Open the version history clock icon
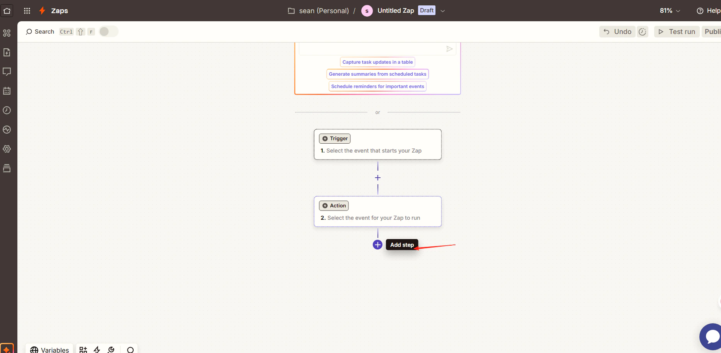 [643, 32]
